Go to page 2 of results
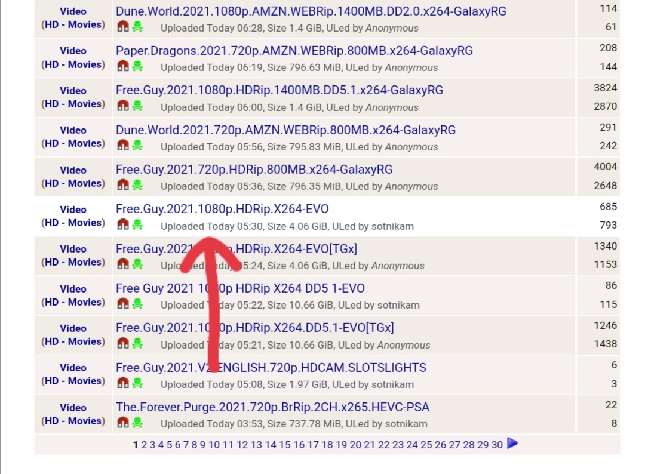 pos(144,445)
